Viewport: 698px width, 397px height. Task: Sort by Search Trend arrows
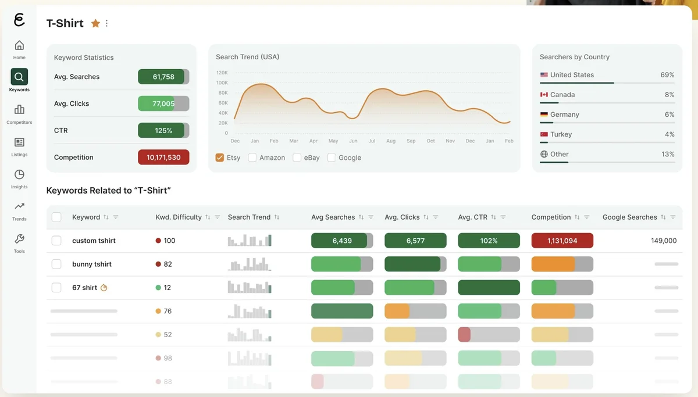277,217
